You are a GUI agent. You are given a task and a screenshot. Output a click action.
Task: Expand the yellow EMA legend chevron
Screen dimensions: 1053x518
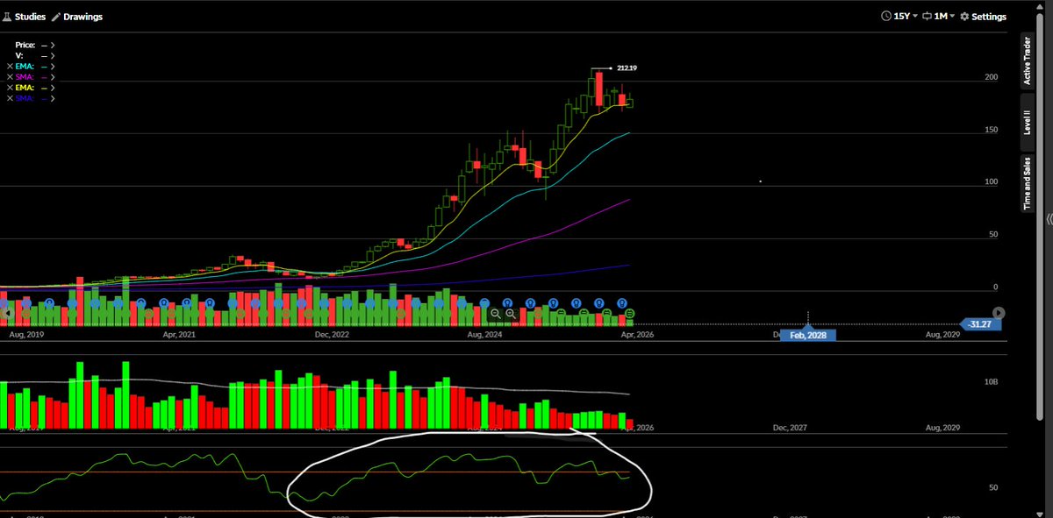(53, 89)
